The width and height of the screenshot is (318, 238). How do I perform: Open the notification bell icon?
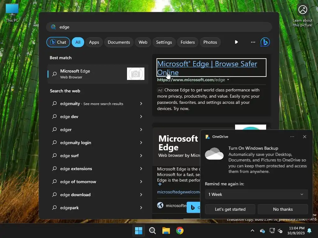pyautogui.click(x=310, y=231)
